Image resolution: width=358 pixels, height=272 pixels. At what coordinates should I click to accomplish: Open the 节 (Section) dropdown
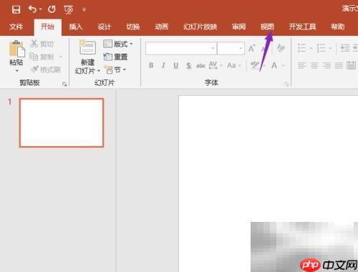pyautogui.click(x=115, y=69)
